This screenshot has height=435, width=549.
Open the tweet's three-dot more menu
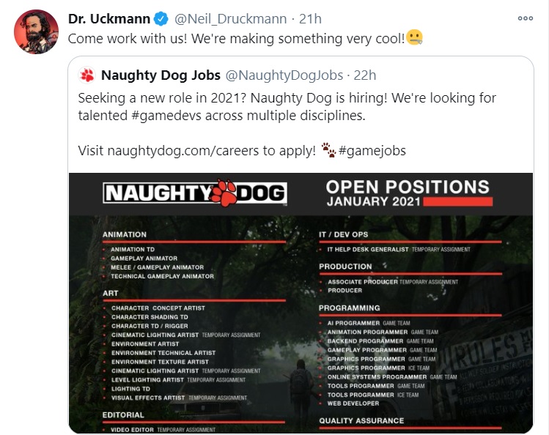525,18
